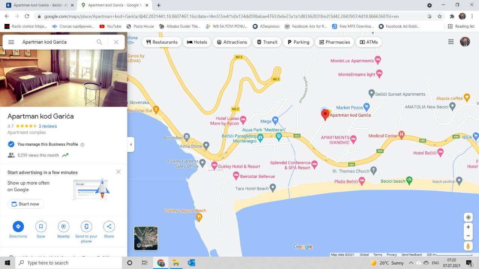Screen dimensions: 479x269
Task: Toggle the Layers satellite view
Action: 146,238
